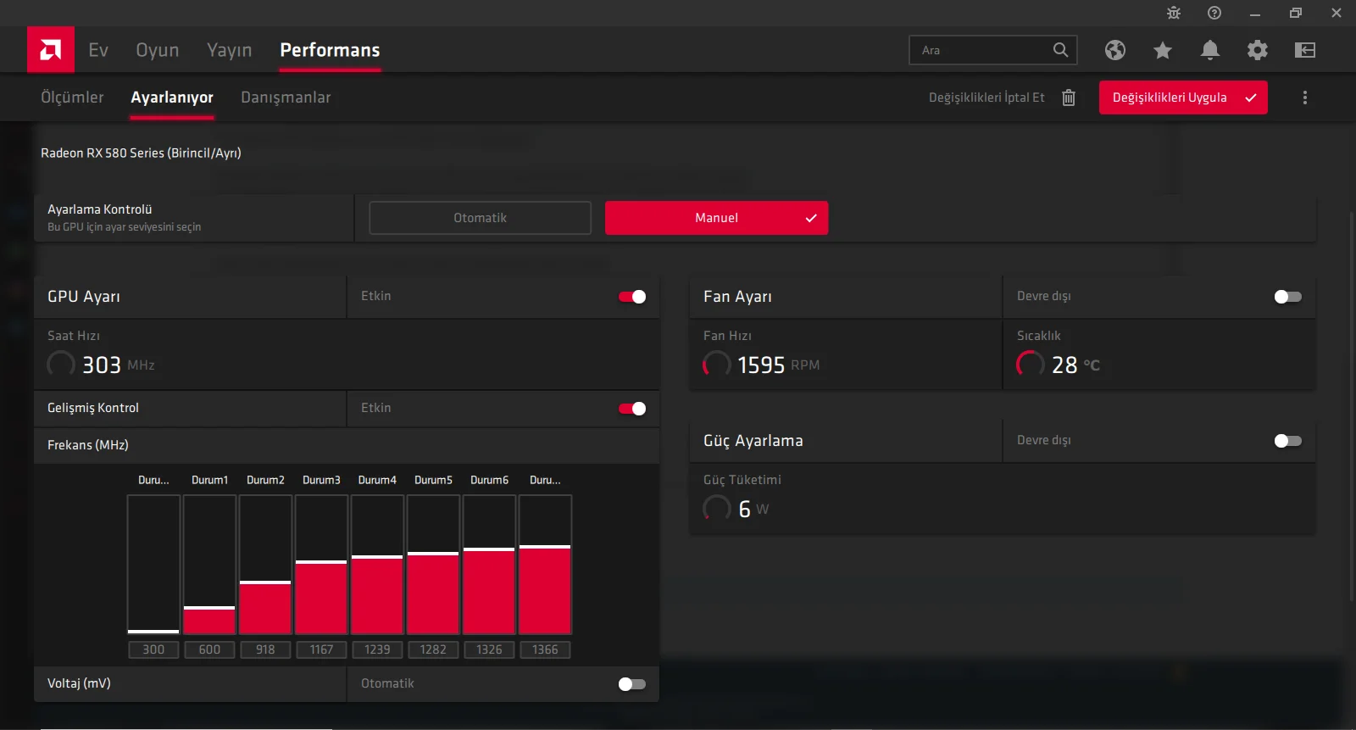Turn off the Gelişmiş Kontrol toggle
Screen dimensions: 1356x730
632,409
